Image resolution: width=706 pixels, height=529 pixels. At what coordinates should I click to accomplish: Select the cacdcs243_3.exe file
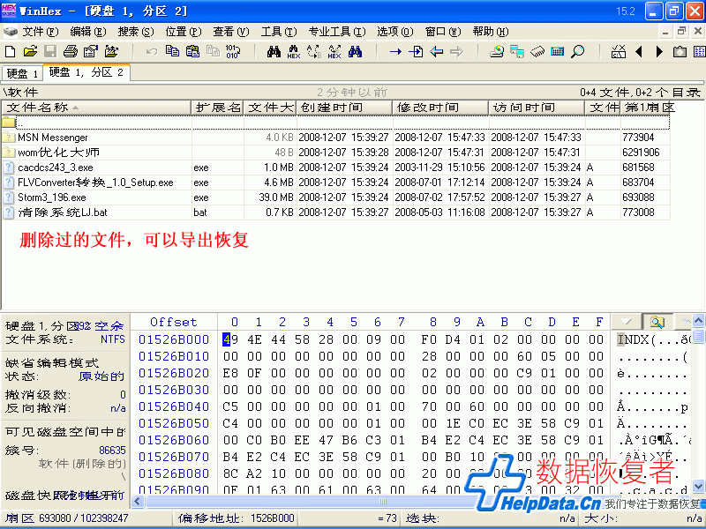(336, 168)
